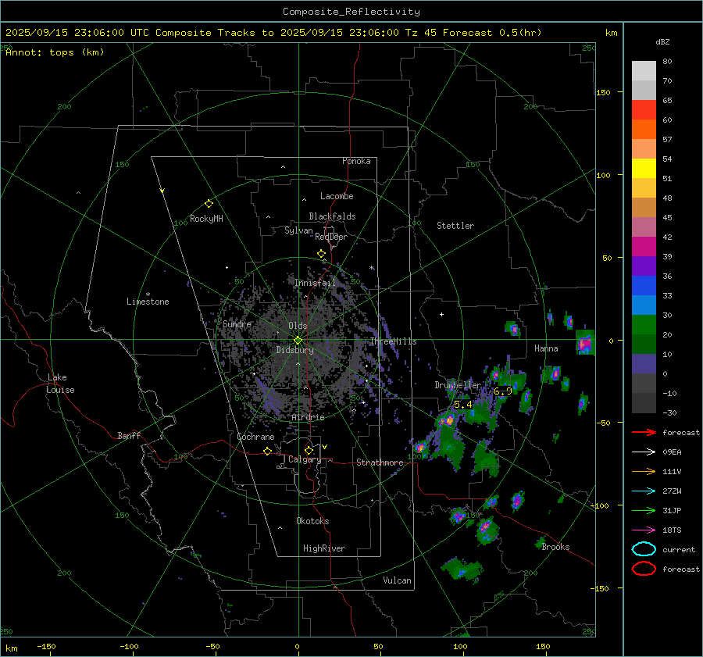Click the Blackfalds town label

pos(332,216)
